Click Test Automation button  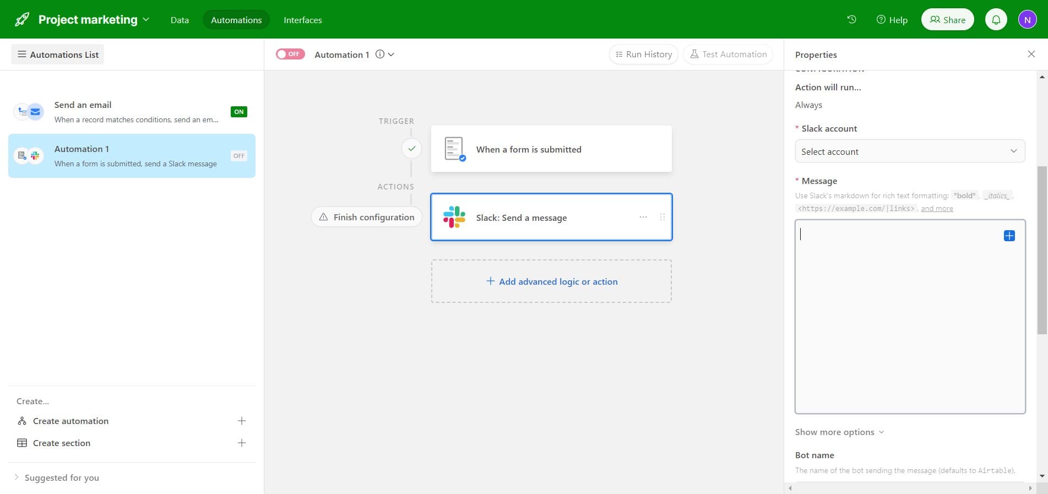pos(728,54)
